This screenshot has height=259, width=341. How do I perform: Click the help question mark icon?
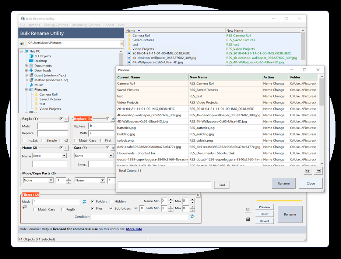[248, 220]
